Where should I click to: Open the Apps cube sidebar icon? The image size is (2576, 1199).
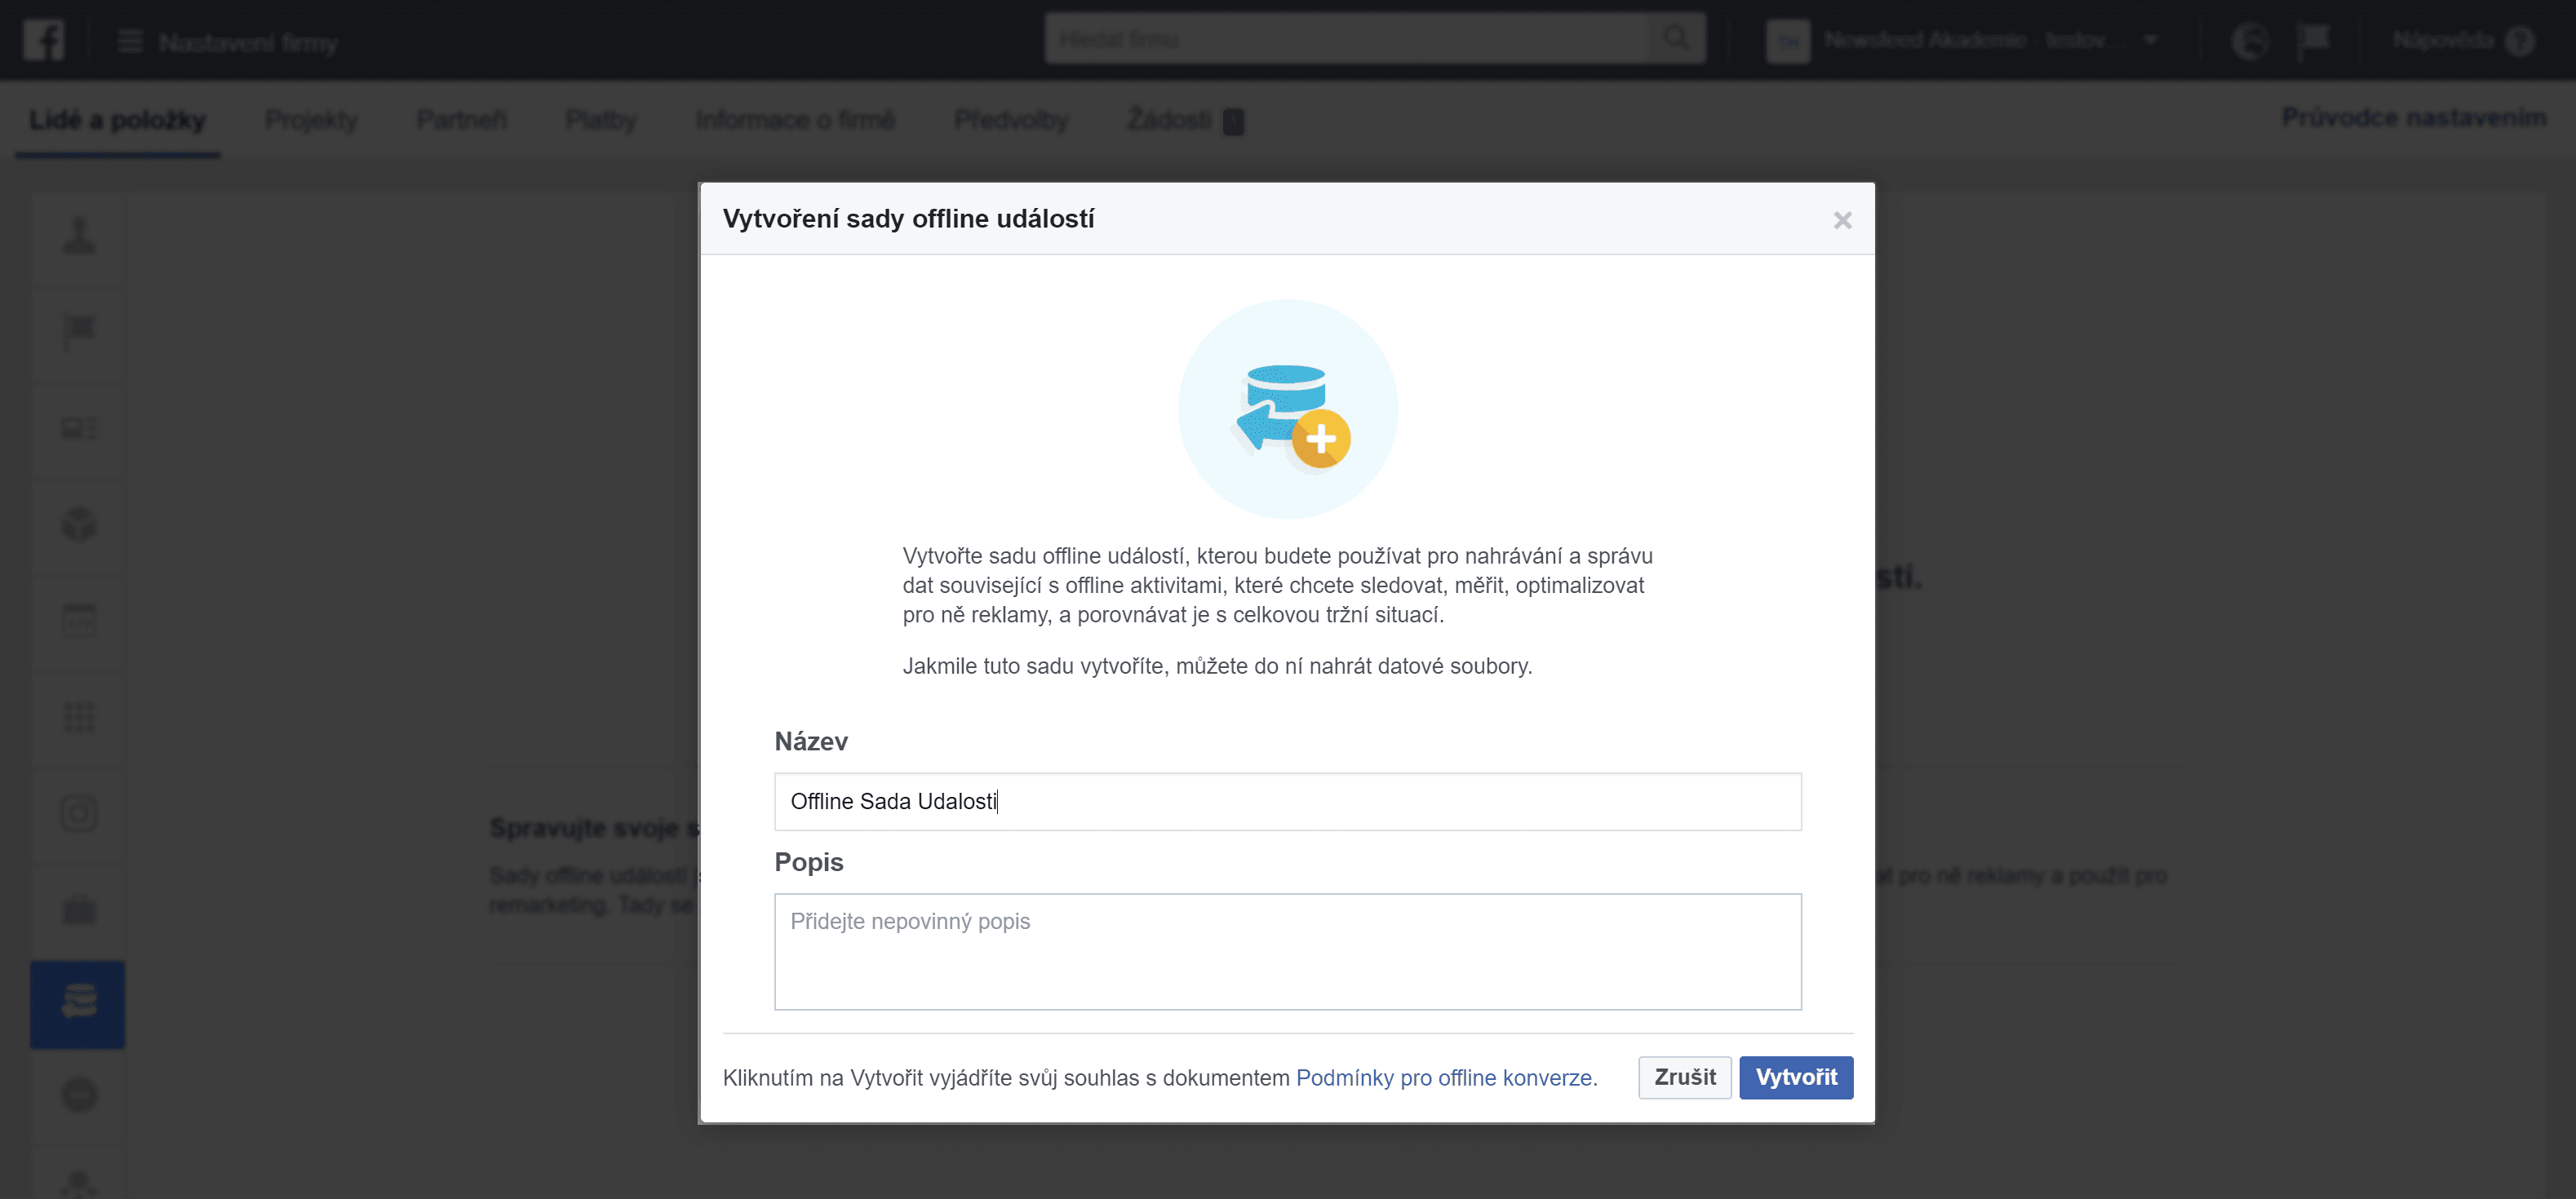click(x=79, y=524)
